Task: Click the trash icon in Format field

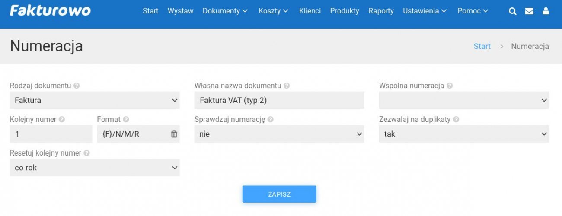Action: point(174,134)
